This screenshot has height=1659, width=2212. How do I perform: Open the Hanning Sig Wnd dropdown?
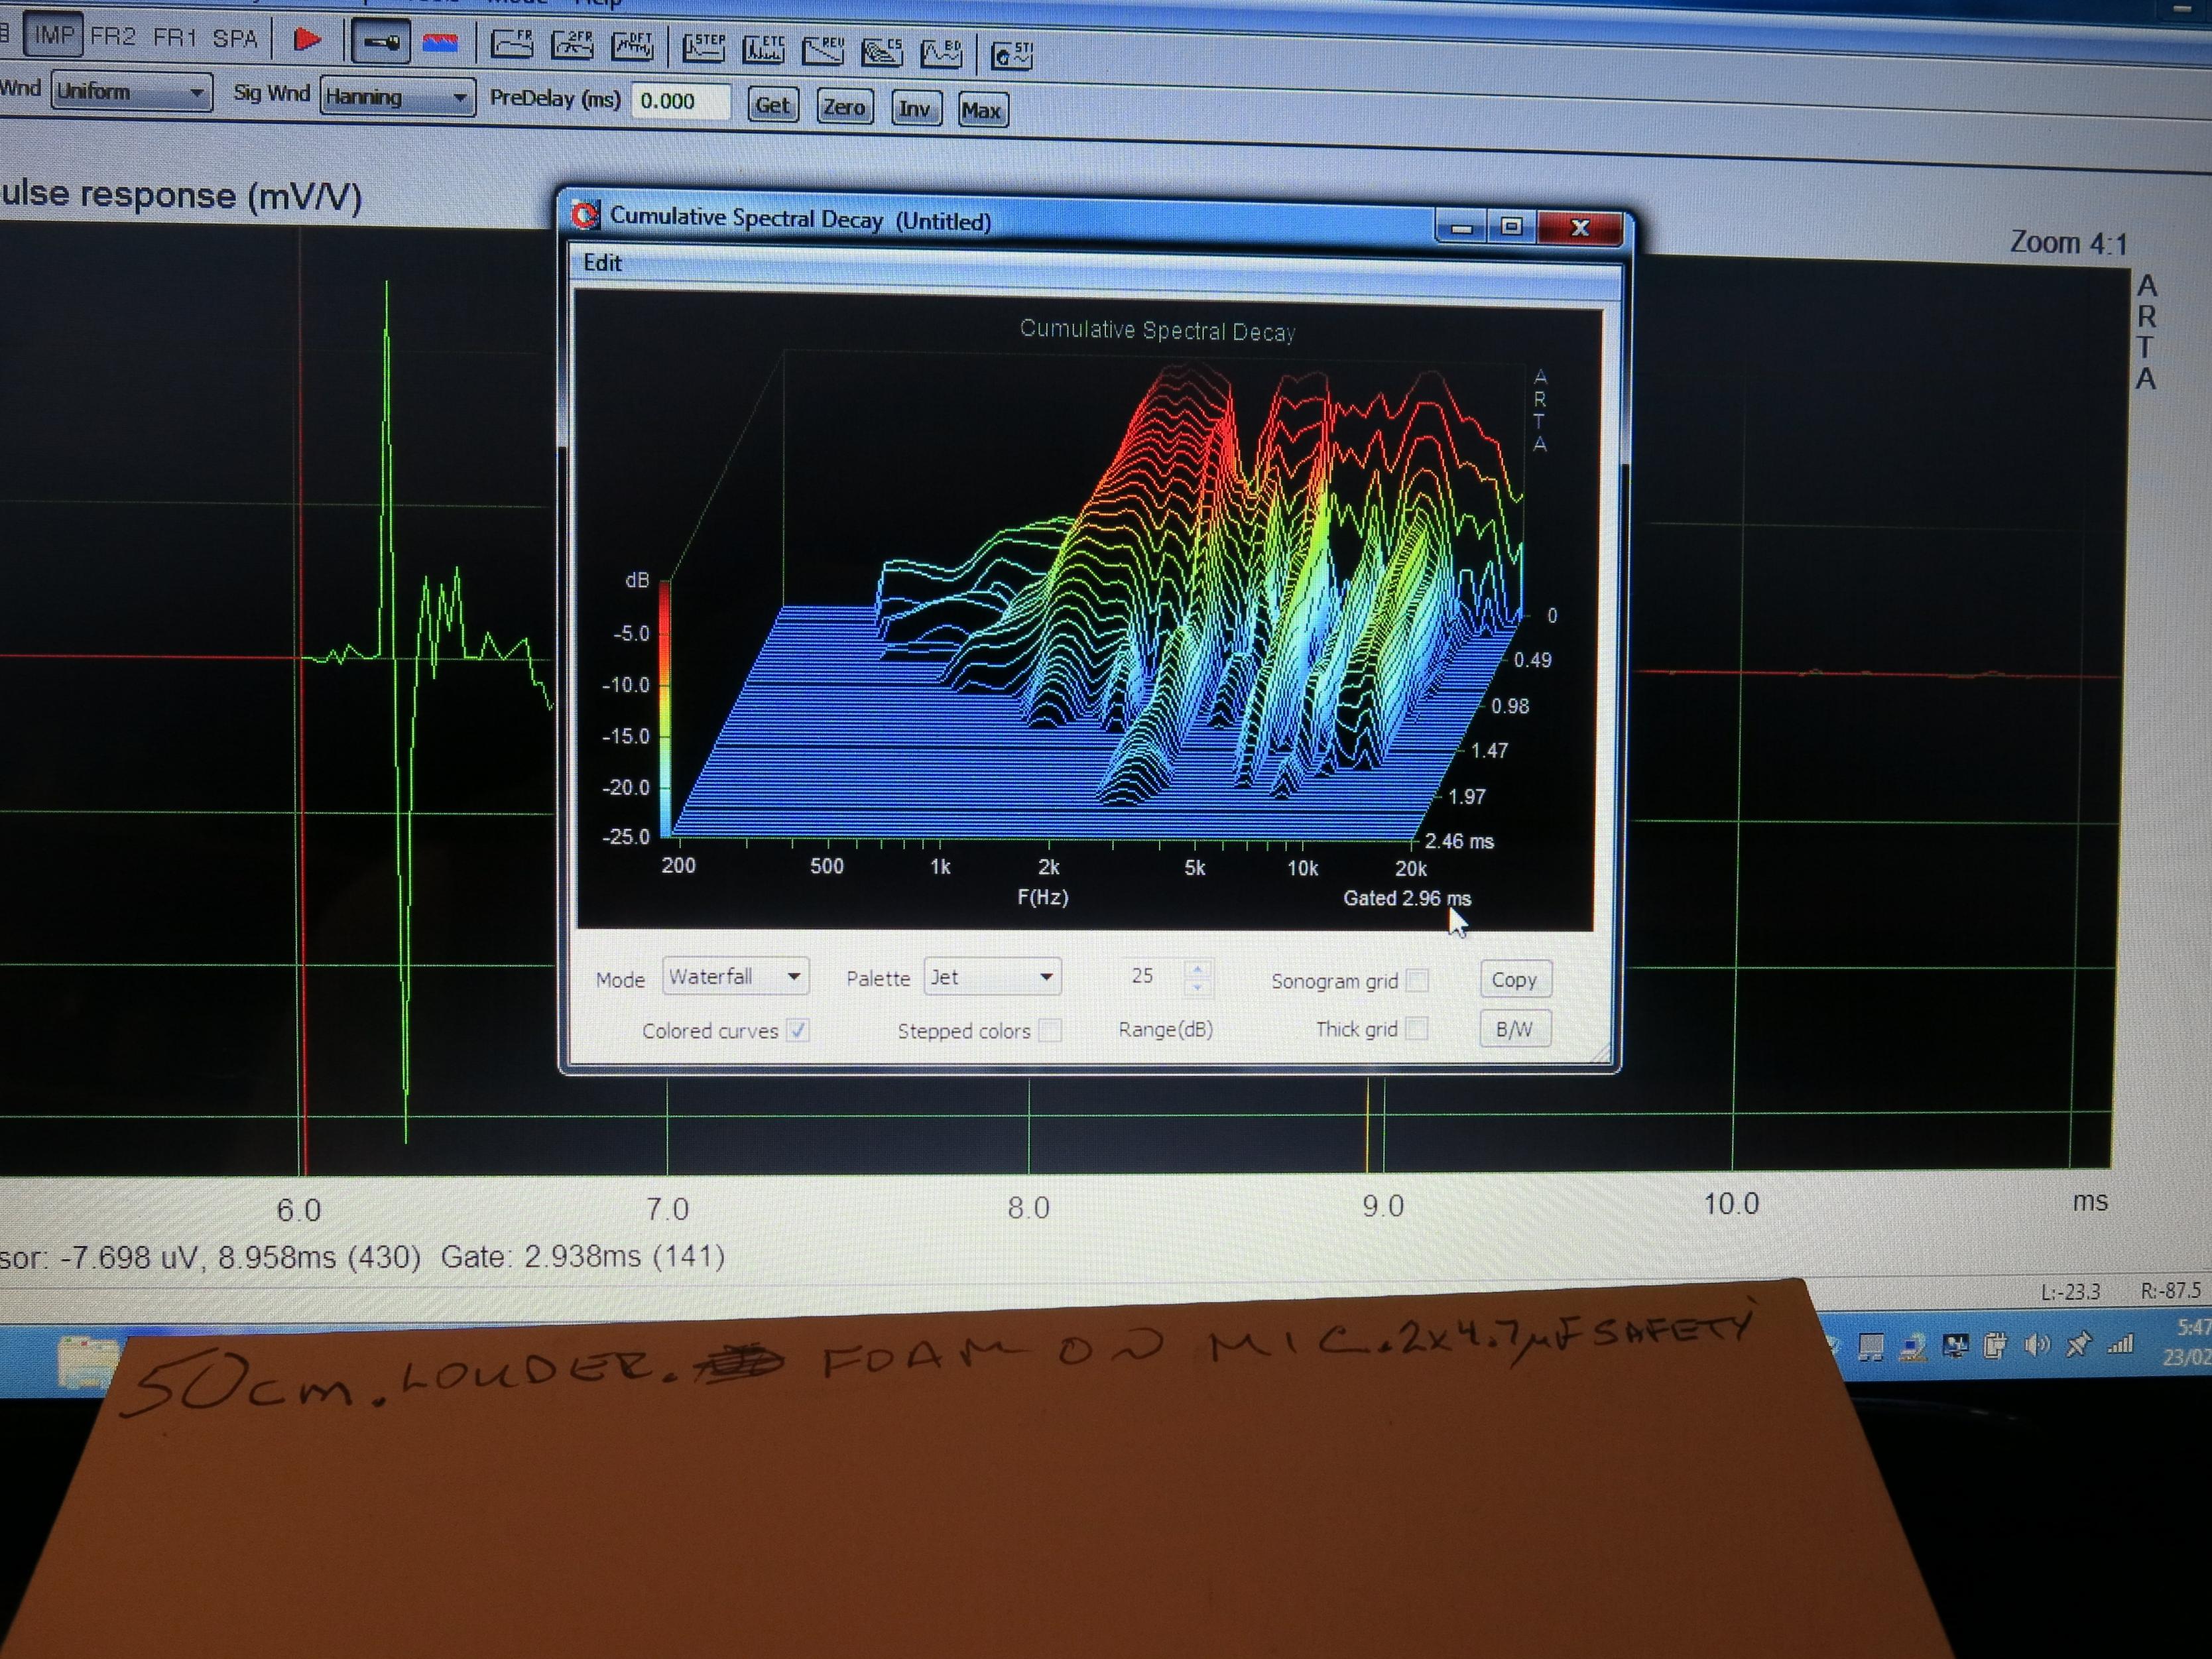tap(397, 97)
